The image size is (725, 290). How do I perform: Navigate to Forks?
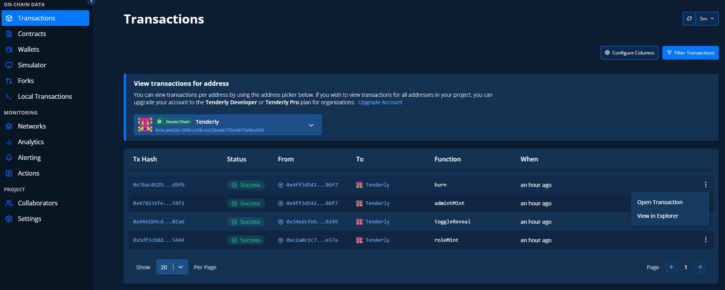click(x=26, y=81)
